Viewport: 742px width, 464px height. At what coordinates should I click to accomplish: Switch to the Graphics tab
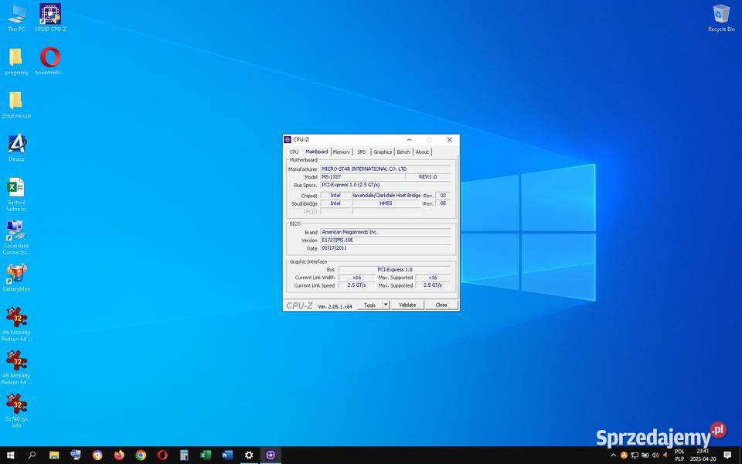pyautogui.click(x=383, y=152)
